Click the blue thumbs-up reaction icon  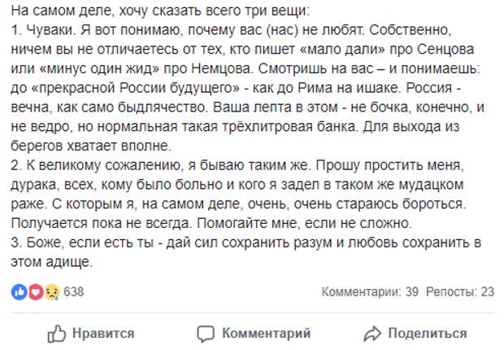point(18,291)
